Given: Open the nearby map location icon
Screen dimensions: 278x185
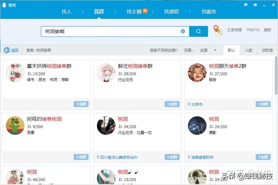Looking at the screenshot, I should click(218, 31).
